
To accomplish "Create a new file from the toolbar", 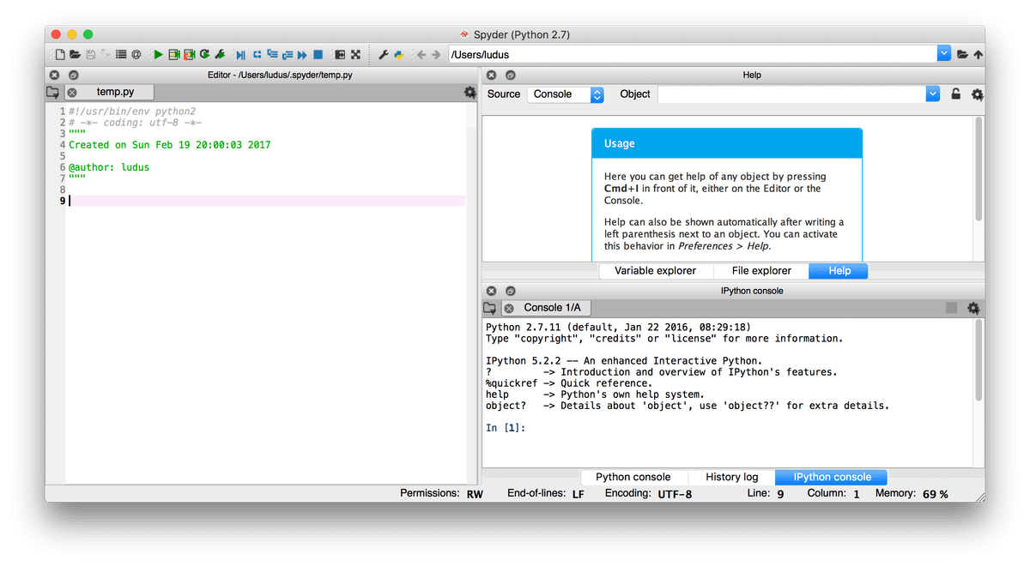I will click(60, 55).
